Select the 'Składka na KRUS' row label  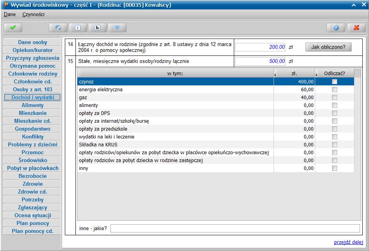click(98, 144)
